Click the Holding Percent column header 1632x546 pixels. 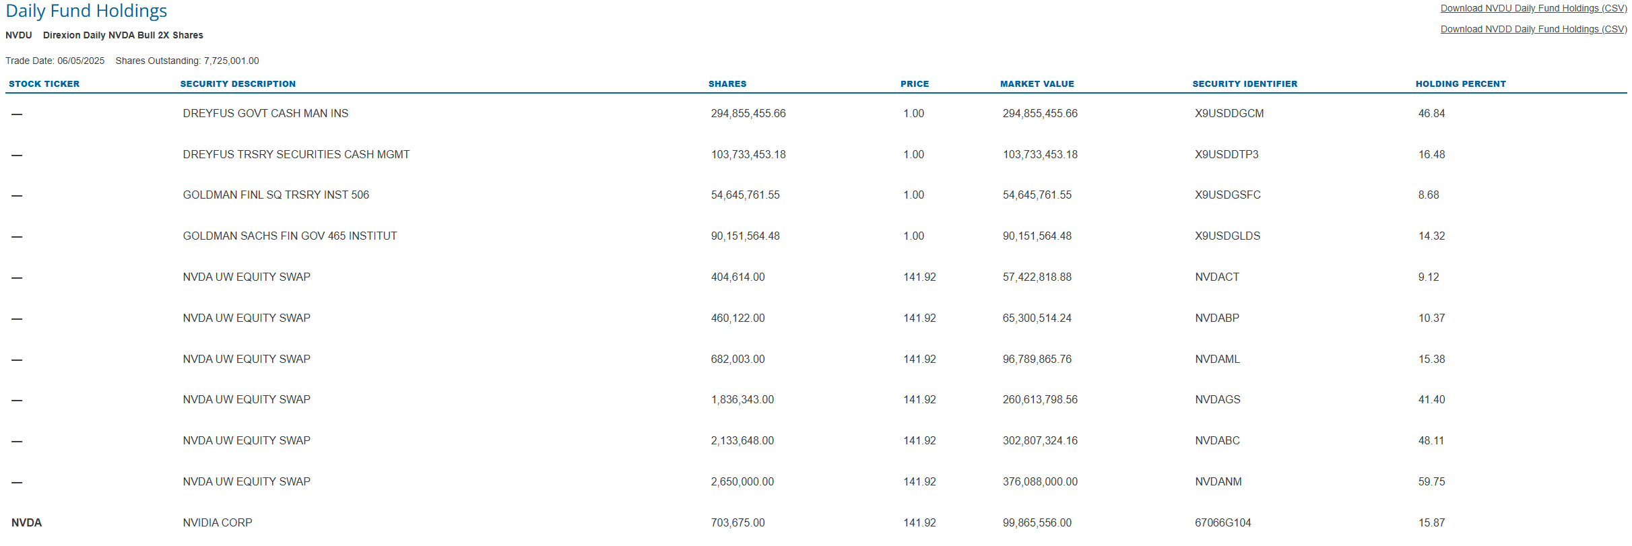tap(1460, 84)
